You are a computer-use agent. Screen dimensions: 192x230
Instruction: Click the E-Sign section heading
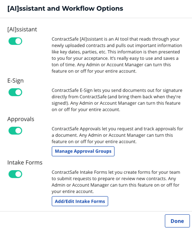pyautogui.click(x=15, y=80)
